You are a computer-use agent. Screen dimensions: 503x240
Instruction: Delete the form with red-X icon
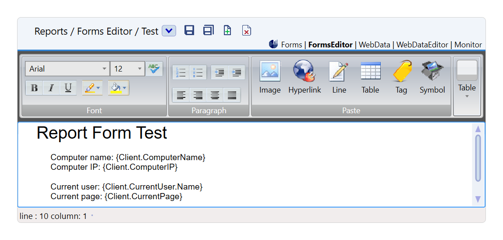[x=247, y=31]
